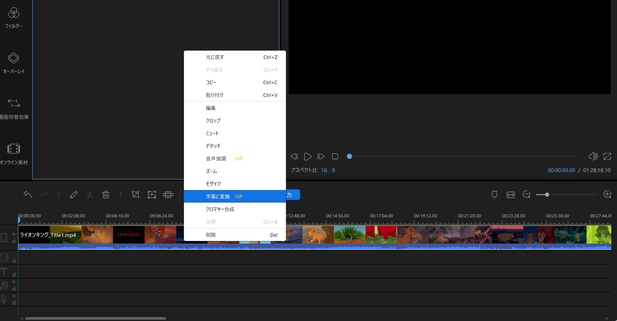Choose クロマキー合成 in context menu
Screen dimensions: 617x321
[235, 209]
